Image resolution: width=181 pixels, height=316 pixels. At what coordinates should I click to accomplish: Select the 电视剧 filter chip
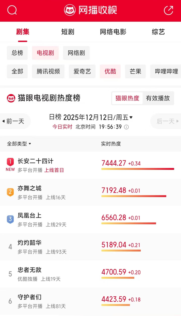point(45,53)
